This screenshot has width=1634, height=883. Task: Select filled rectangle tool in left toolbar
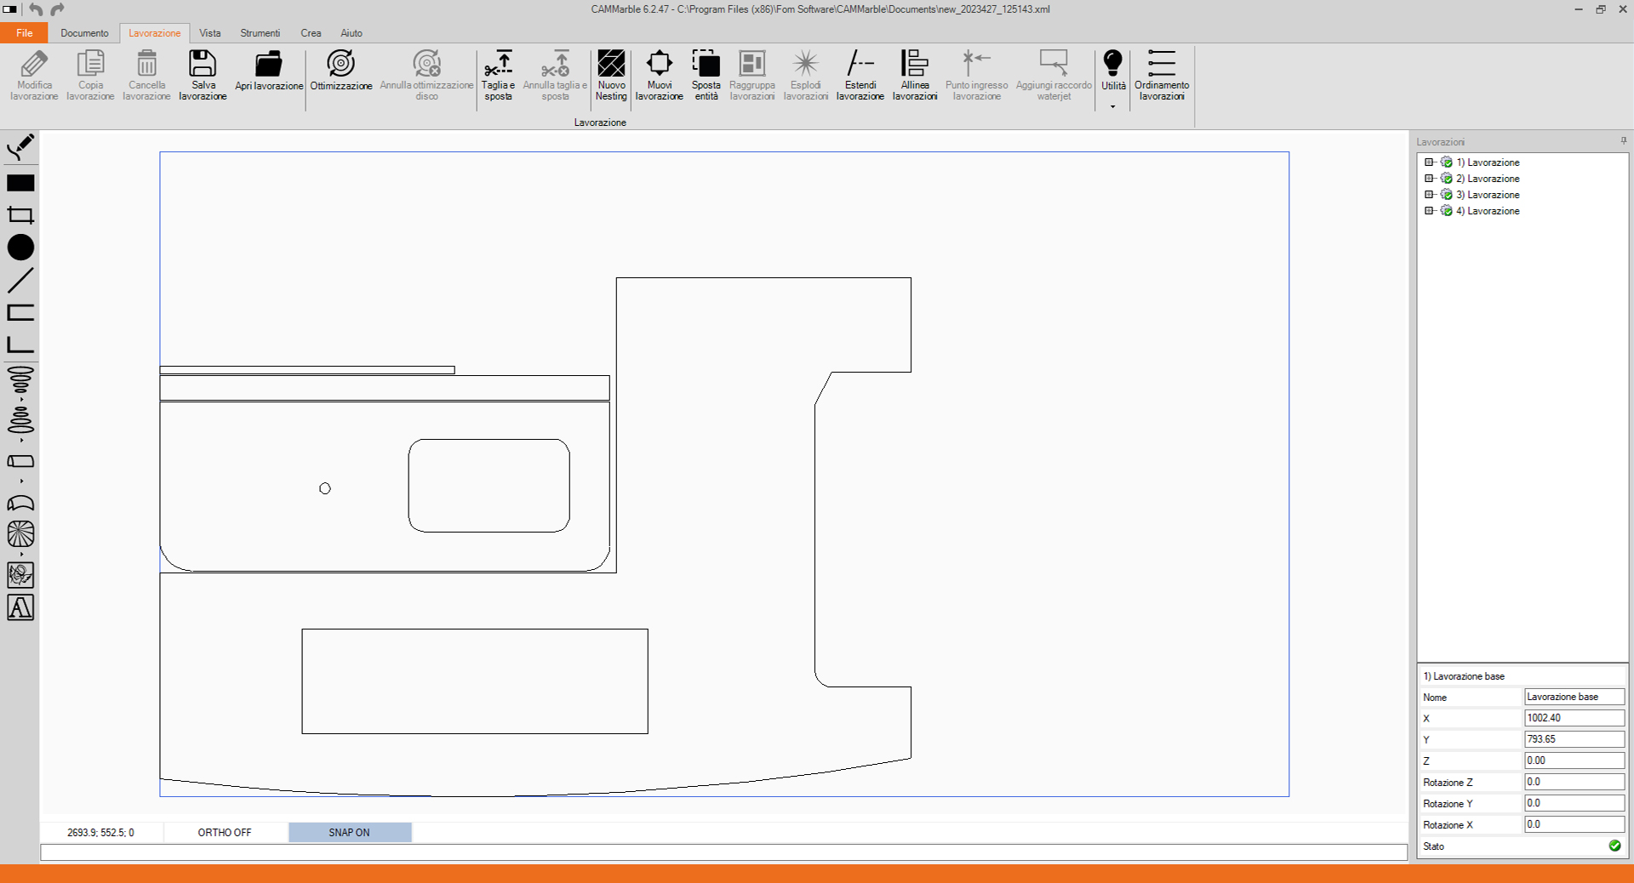point(20,183)
